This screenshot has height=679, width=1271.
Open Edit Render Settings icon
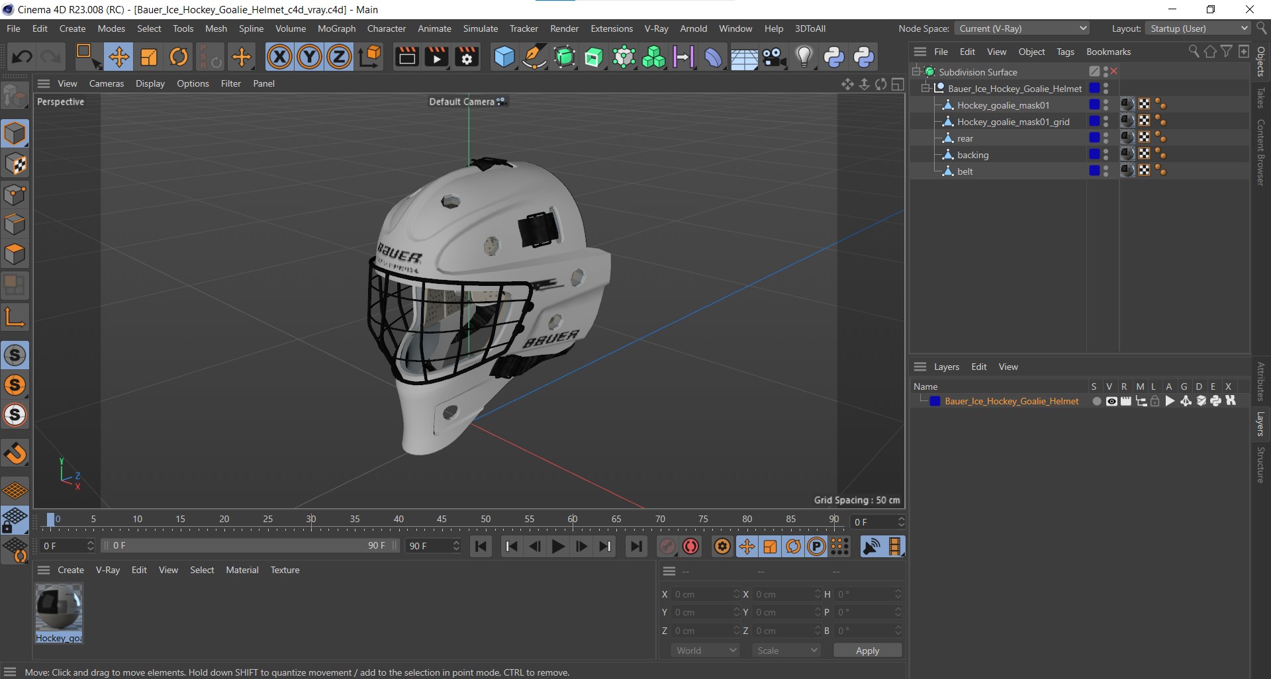467,57
